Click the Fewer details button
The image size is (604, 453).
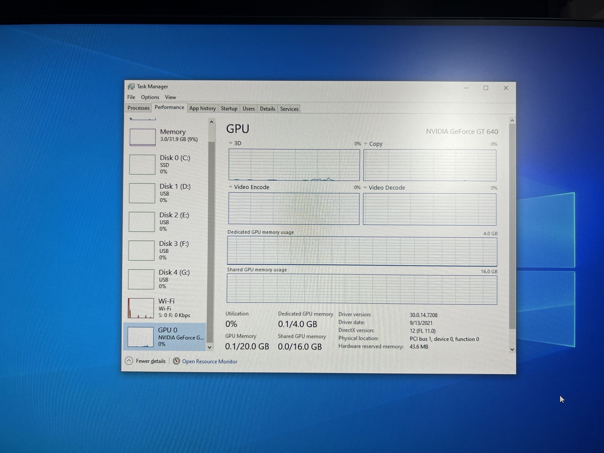point(150,361)
